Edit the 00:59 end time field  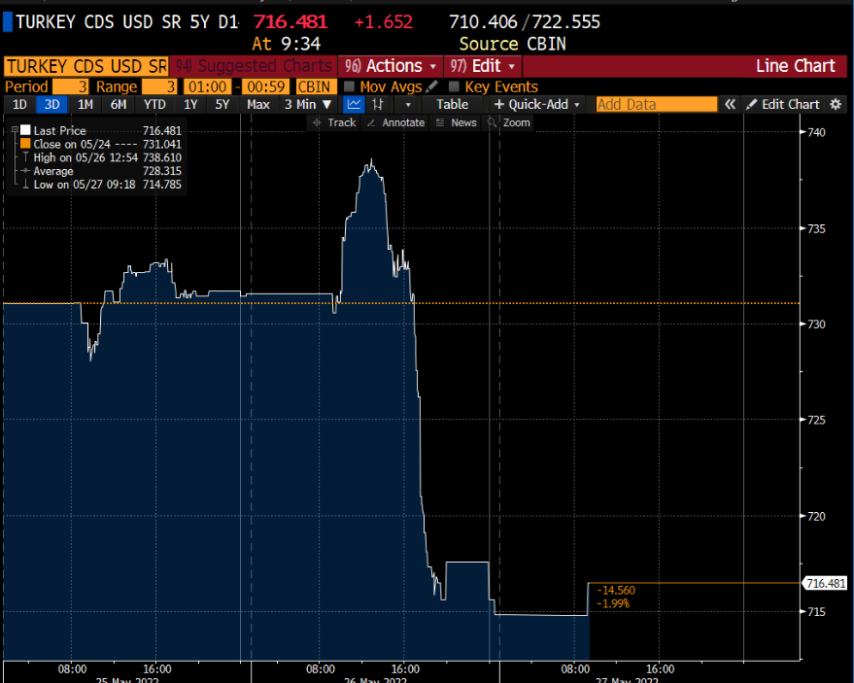[266, 86]
